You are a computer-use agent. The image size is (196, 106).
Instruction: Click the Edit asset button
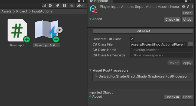(143, 31)
